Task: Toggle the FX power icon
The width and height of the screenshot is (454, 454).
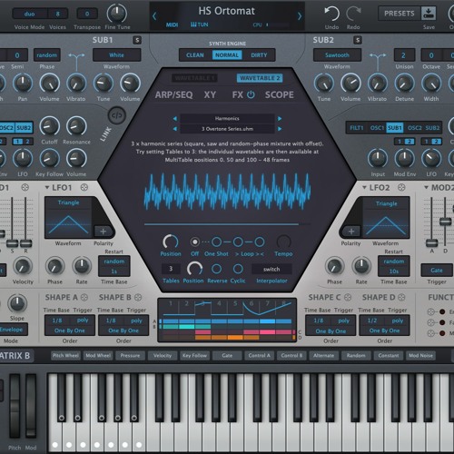Action: click(251, 94)
